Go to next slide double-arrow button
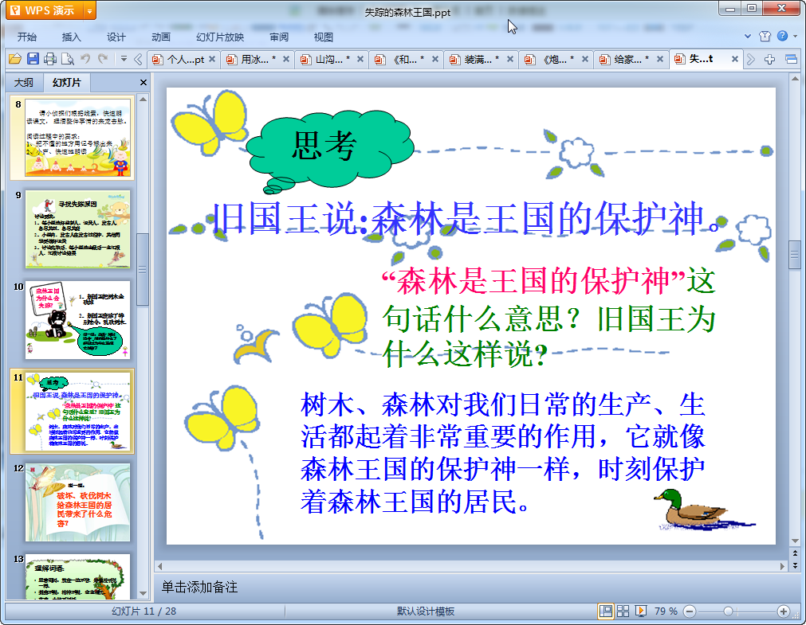This screenshot has height=625, width=806. 795,565
